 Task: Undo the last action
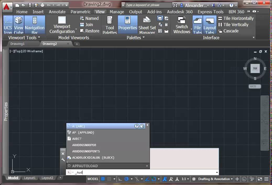coord(49,5)
